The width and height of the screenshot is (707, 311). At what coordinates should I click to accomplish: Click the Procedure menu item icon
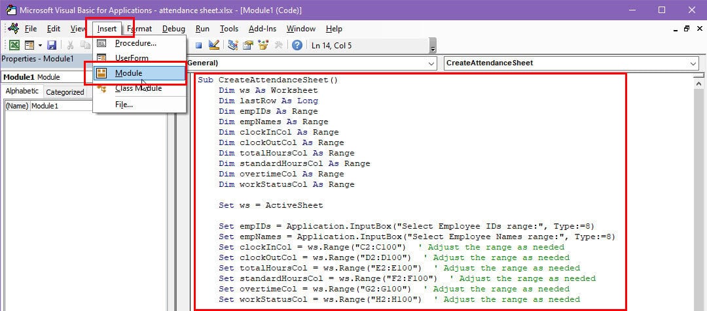coord(102,44)
